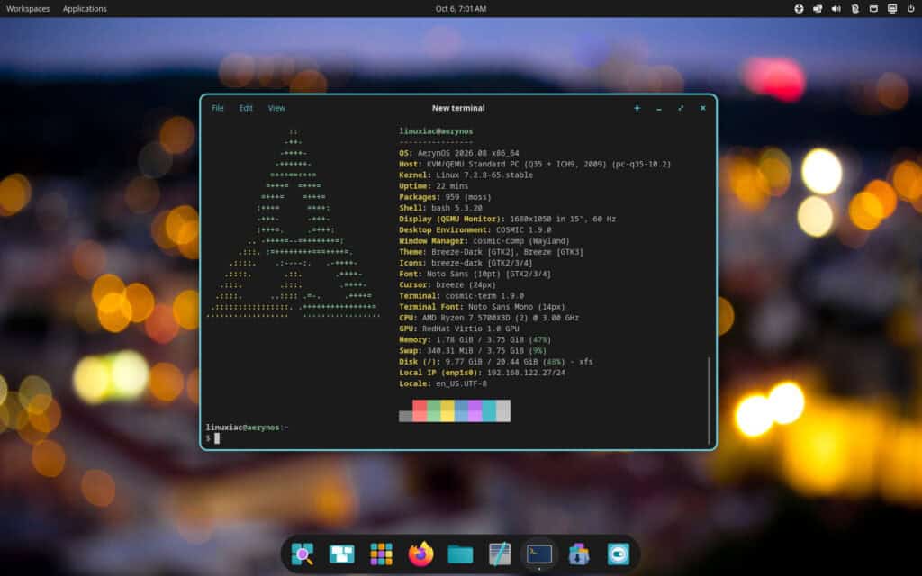Click the Terminal icon in the dock

coord(538,553)
